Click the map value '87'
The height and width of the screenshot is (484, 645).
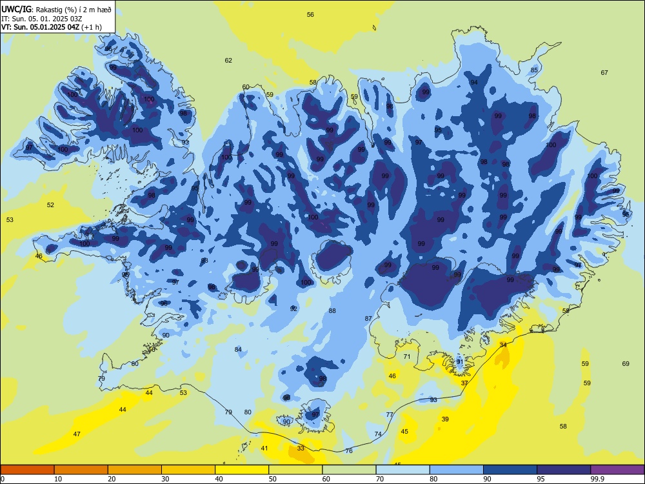(x=368, y=318)
